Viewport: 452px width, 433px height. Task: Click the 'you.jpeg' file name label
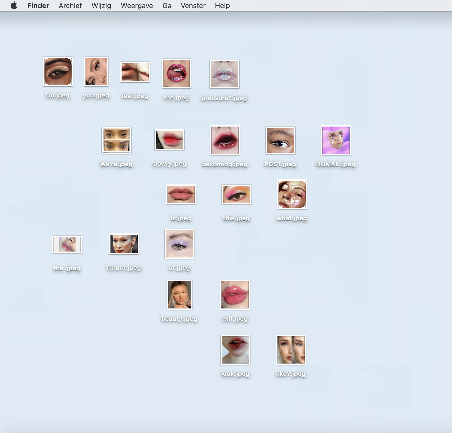pos(96,95)
